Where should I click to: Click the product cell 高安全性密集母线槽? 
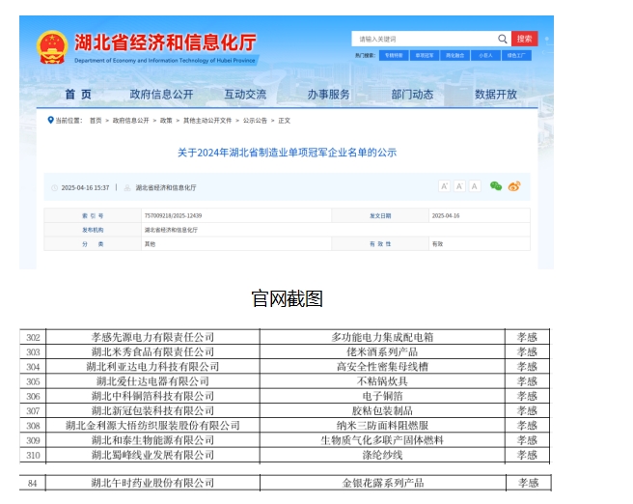382,366
